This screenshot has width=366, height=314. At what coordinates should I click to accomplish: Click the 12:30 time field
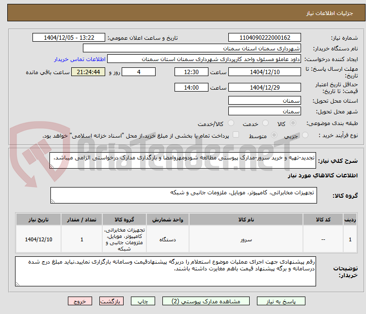pyautogui.click(x=191, y=72)
